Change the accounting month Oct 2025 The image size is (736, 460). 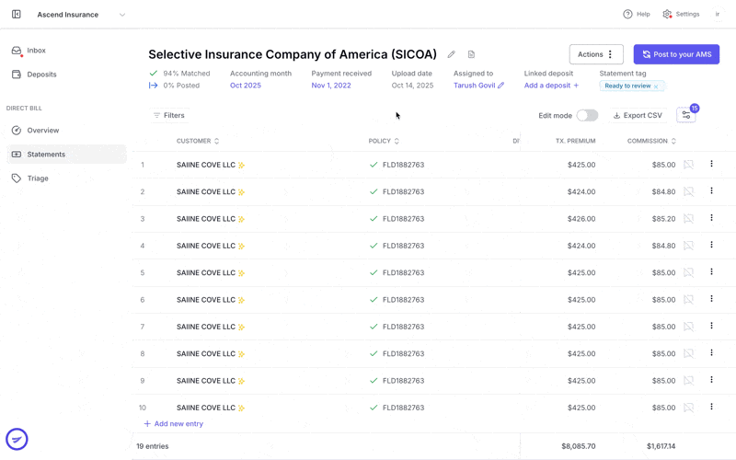[x=246, y=86]
